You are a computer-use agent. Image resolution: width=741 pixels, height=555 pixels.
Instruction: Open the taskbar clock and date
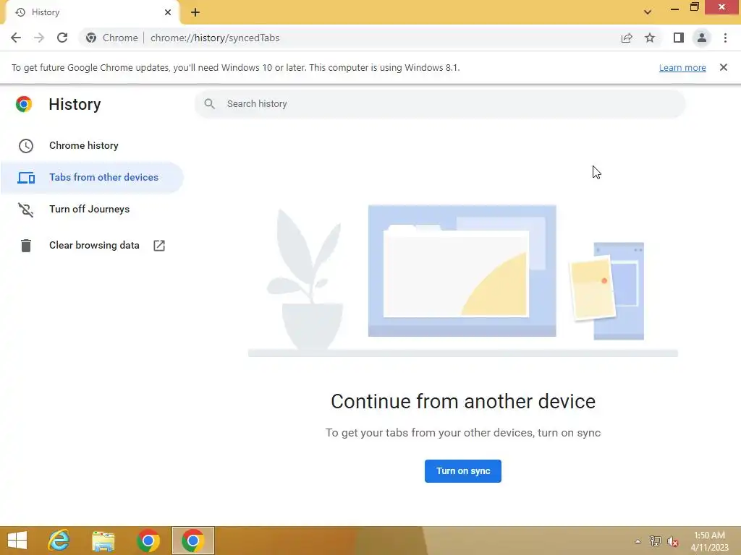tap(709, 541)
